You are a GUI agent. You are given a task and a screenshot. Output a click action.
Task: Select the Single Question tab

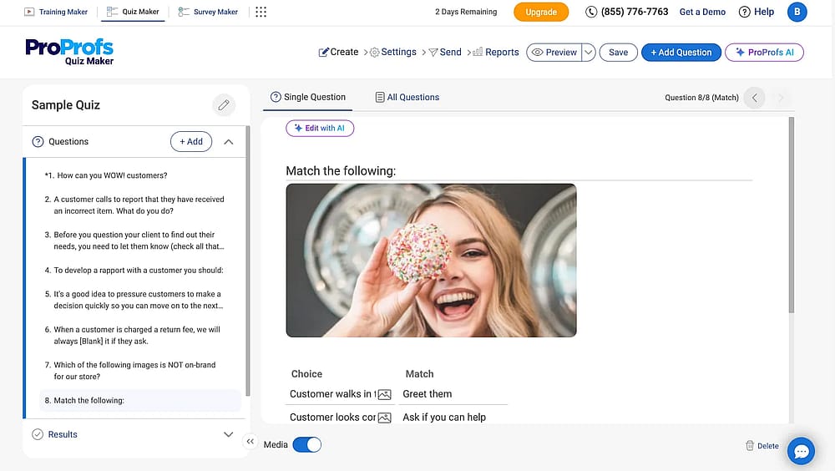[x=308, y=97]
